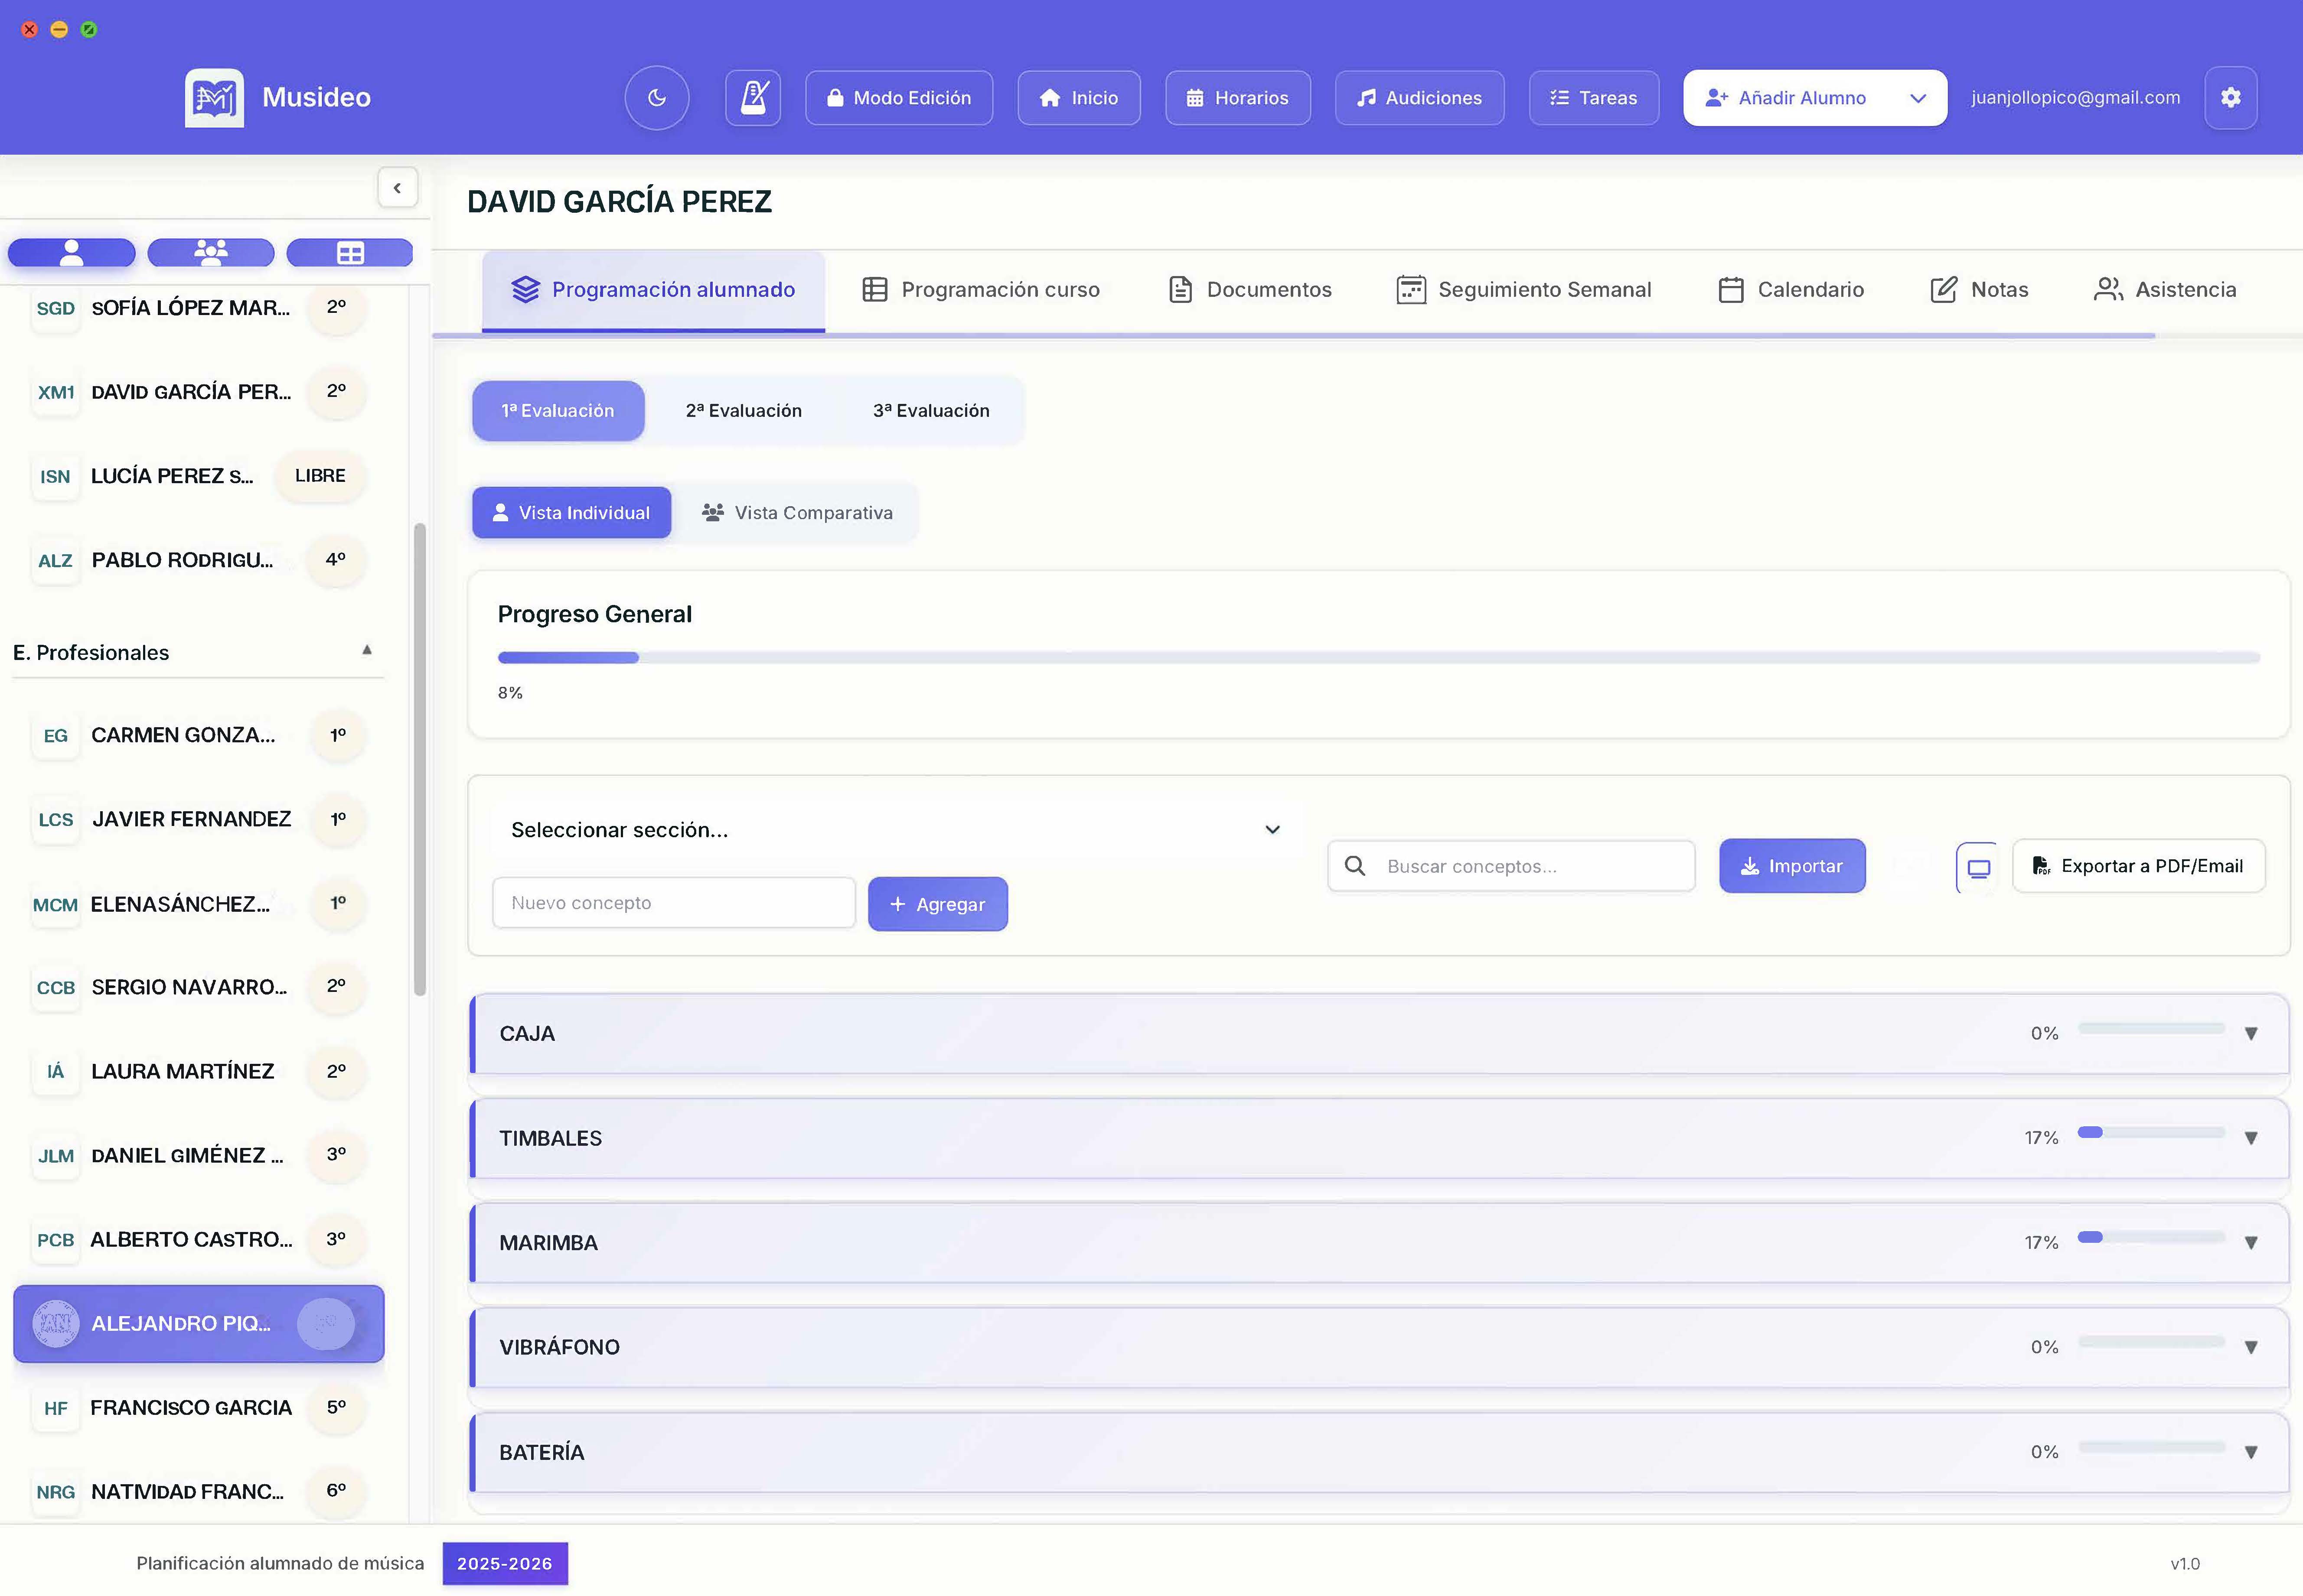Switch sidebar to groups view icon
Viewport: 2303px width, 1596px height.
click(210, 253)
